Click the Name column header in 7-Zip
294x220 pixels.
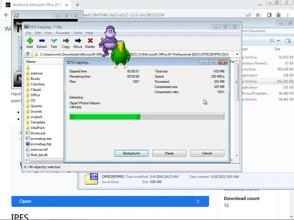(44, 62)
